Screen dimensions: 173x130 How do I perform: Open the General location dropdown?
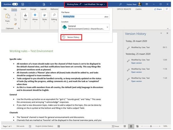click(x=85, y=27)
